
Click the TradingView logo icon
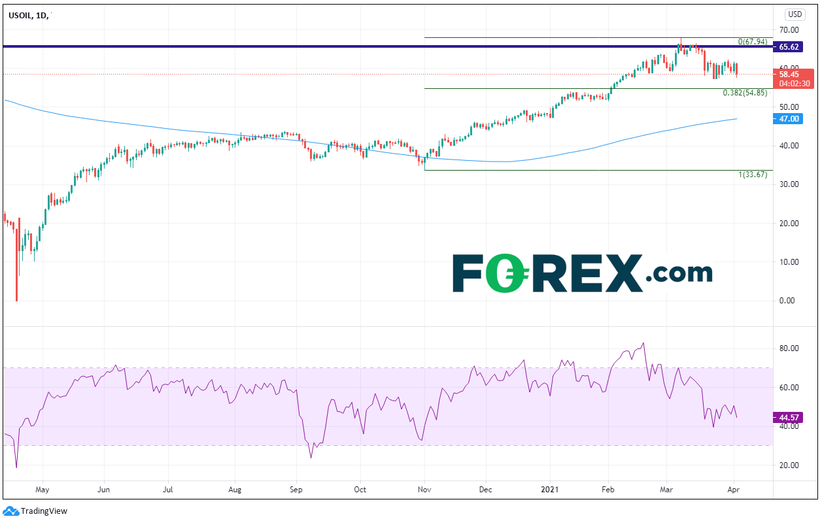click(x=11, y=511)
